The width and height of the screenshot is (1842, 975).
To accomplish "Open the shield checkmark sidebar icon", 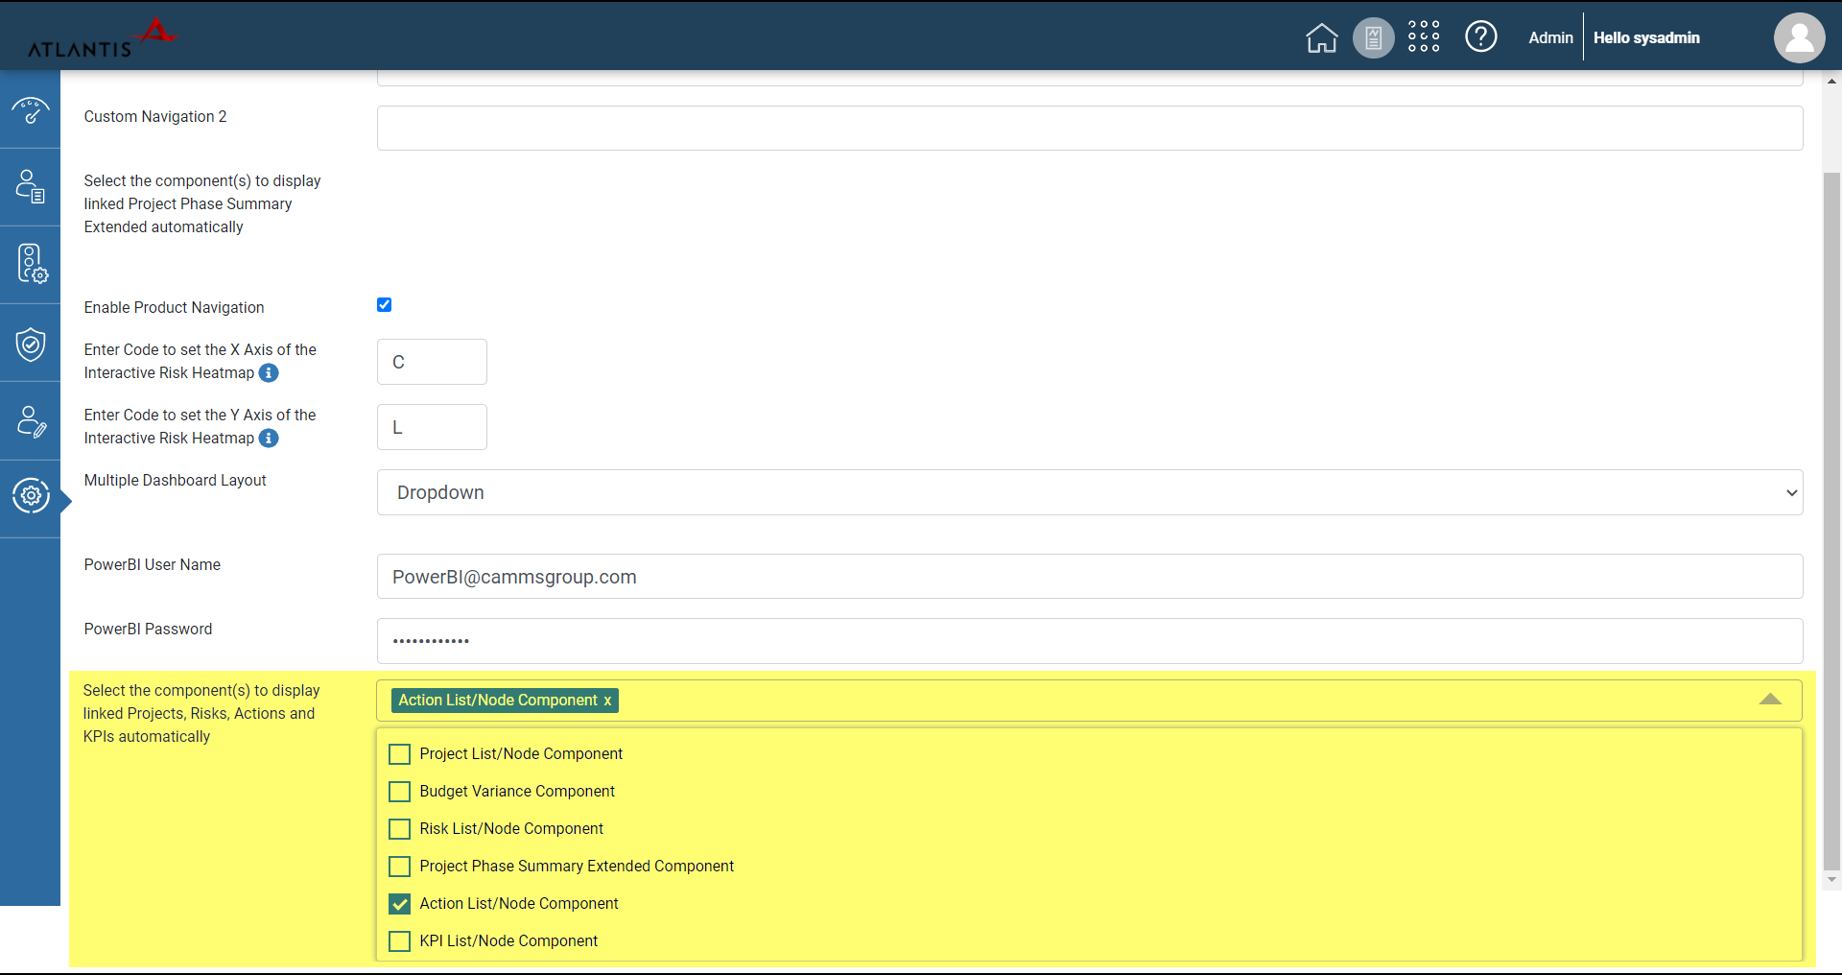I will 31,343.
